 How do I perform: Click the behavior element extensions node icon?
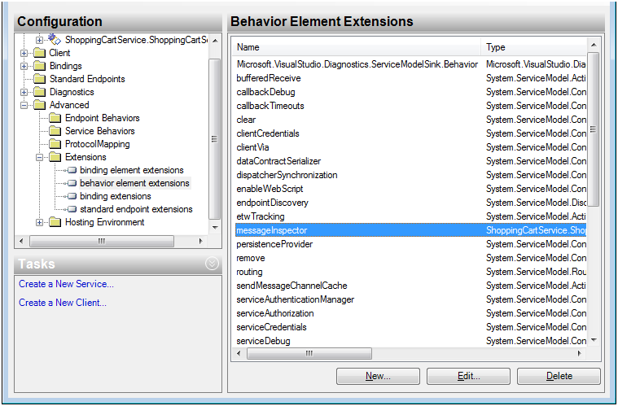[72, 183]
